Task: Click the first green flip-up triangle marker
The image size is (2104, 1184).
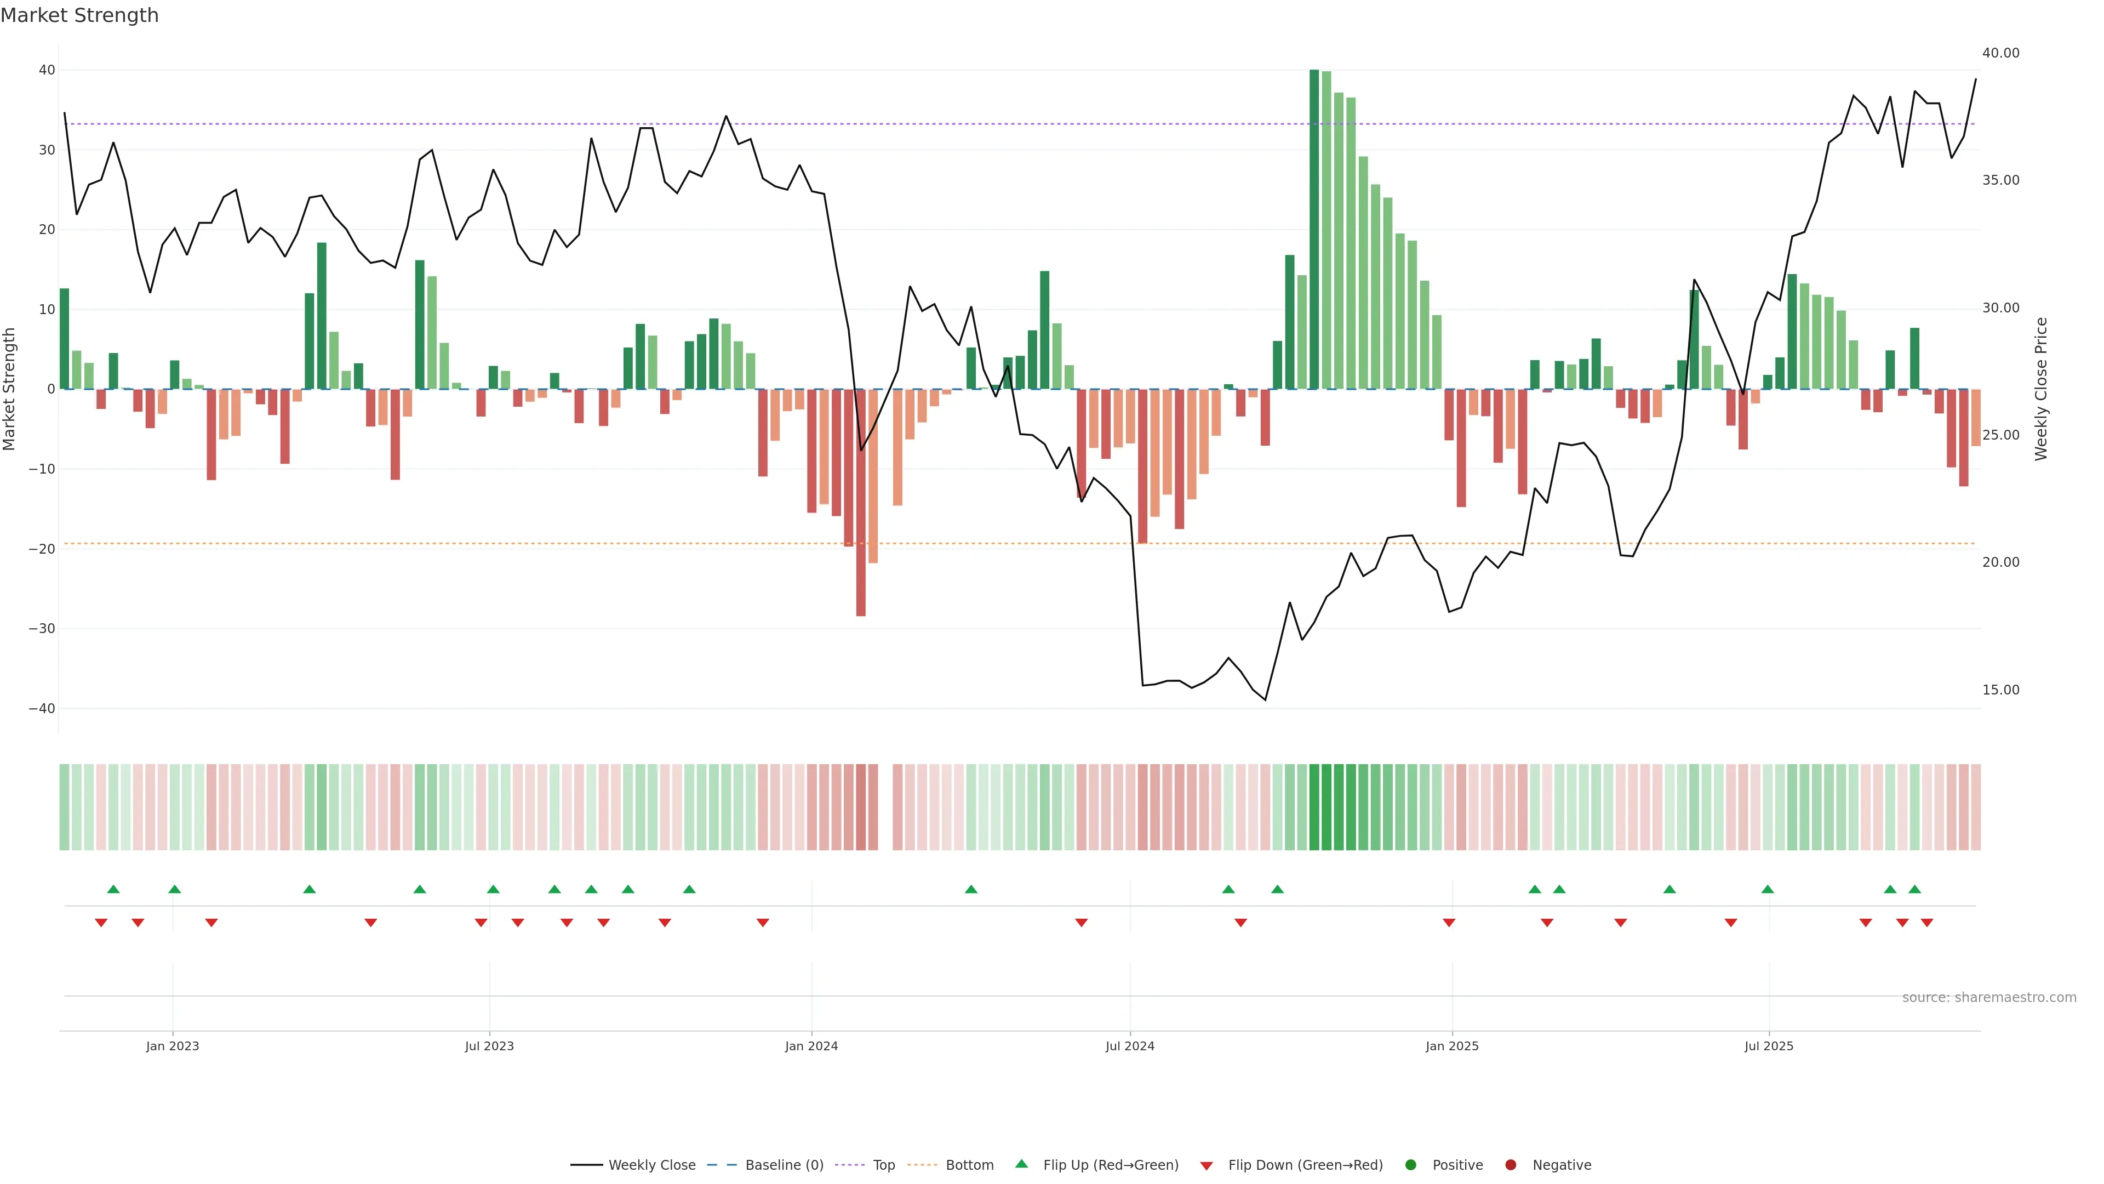Action: coord(113,889)
